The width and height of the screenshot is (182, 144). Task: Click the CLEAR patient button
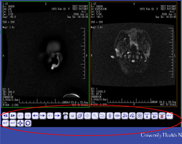[x=162, y=116]
